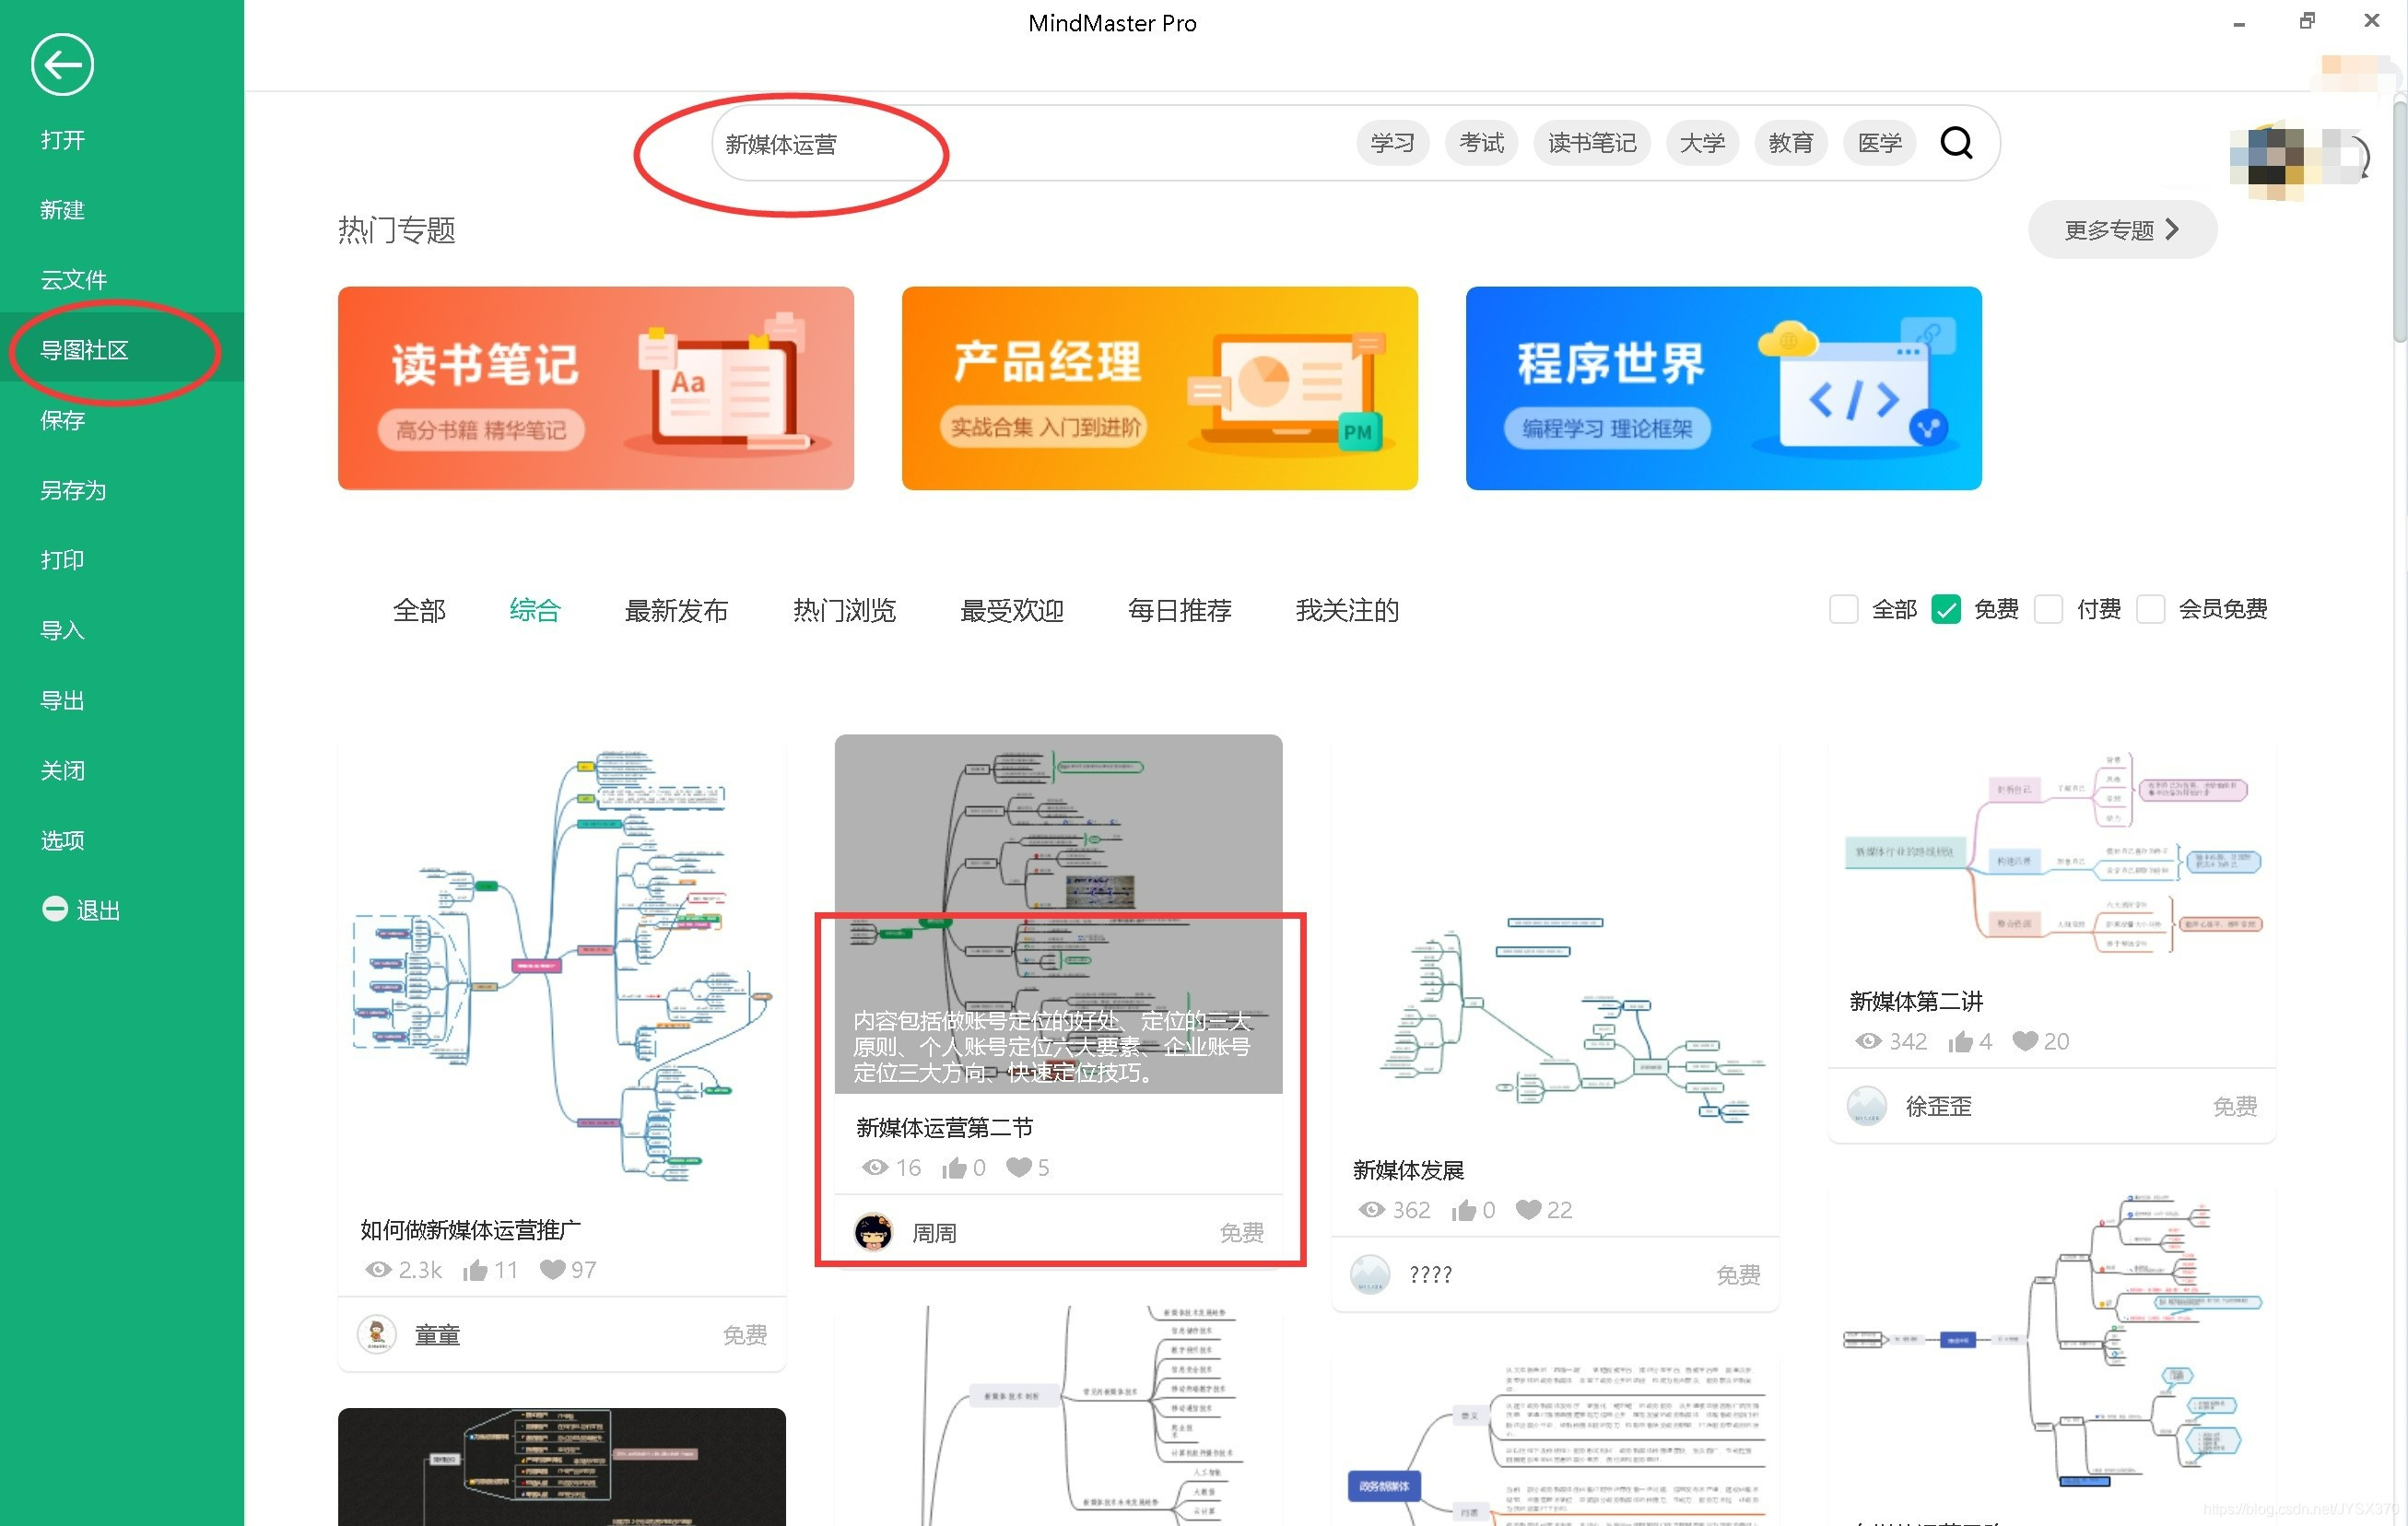This screenshot has height=1526, width=2408.
Task: Expand 更多专题 with chevron
Action: coord(2121,230)
